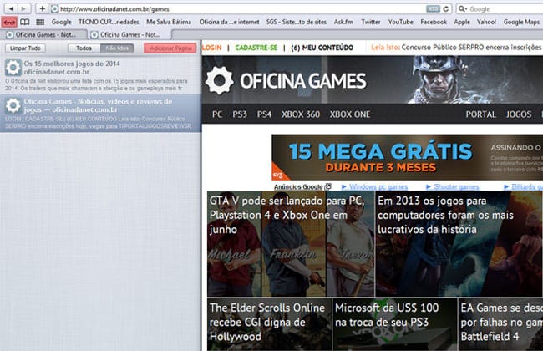Screen dimensions: 543x351
Task: Toggle the Reading List glasses icon
Action: coord(9,23)
